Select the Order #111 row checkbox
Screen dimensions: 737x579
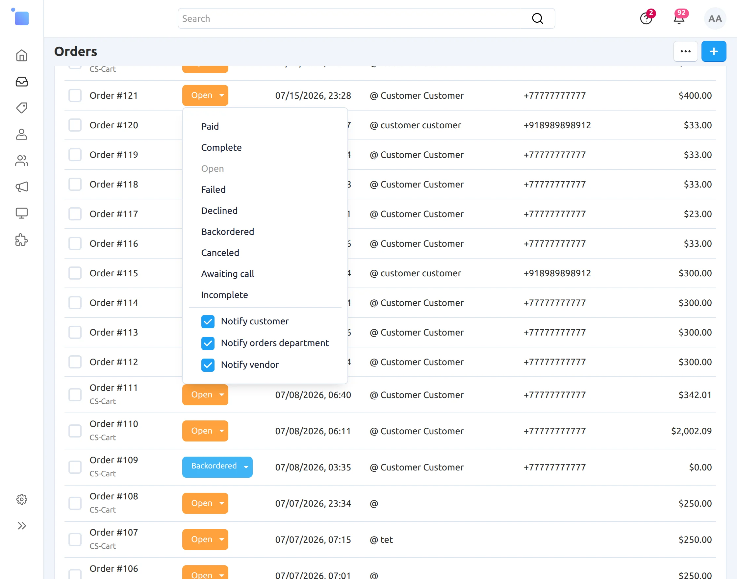point(75,394)
